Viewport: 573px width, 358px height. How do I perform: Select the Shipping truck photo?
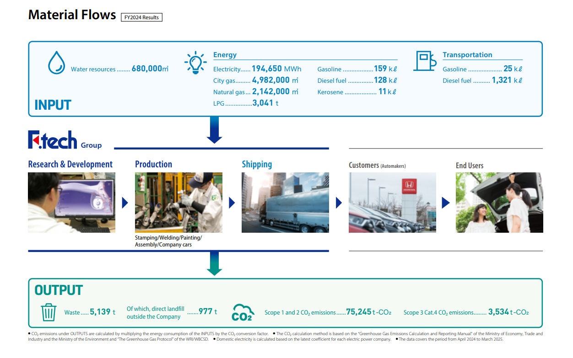285,203
